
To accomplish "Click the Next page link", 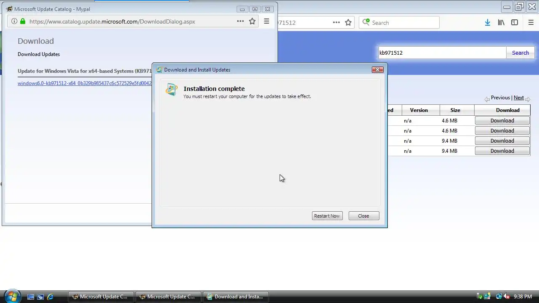I will 519,98.
